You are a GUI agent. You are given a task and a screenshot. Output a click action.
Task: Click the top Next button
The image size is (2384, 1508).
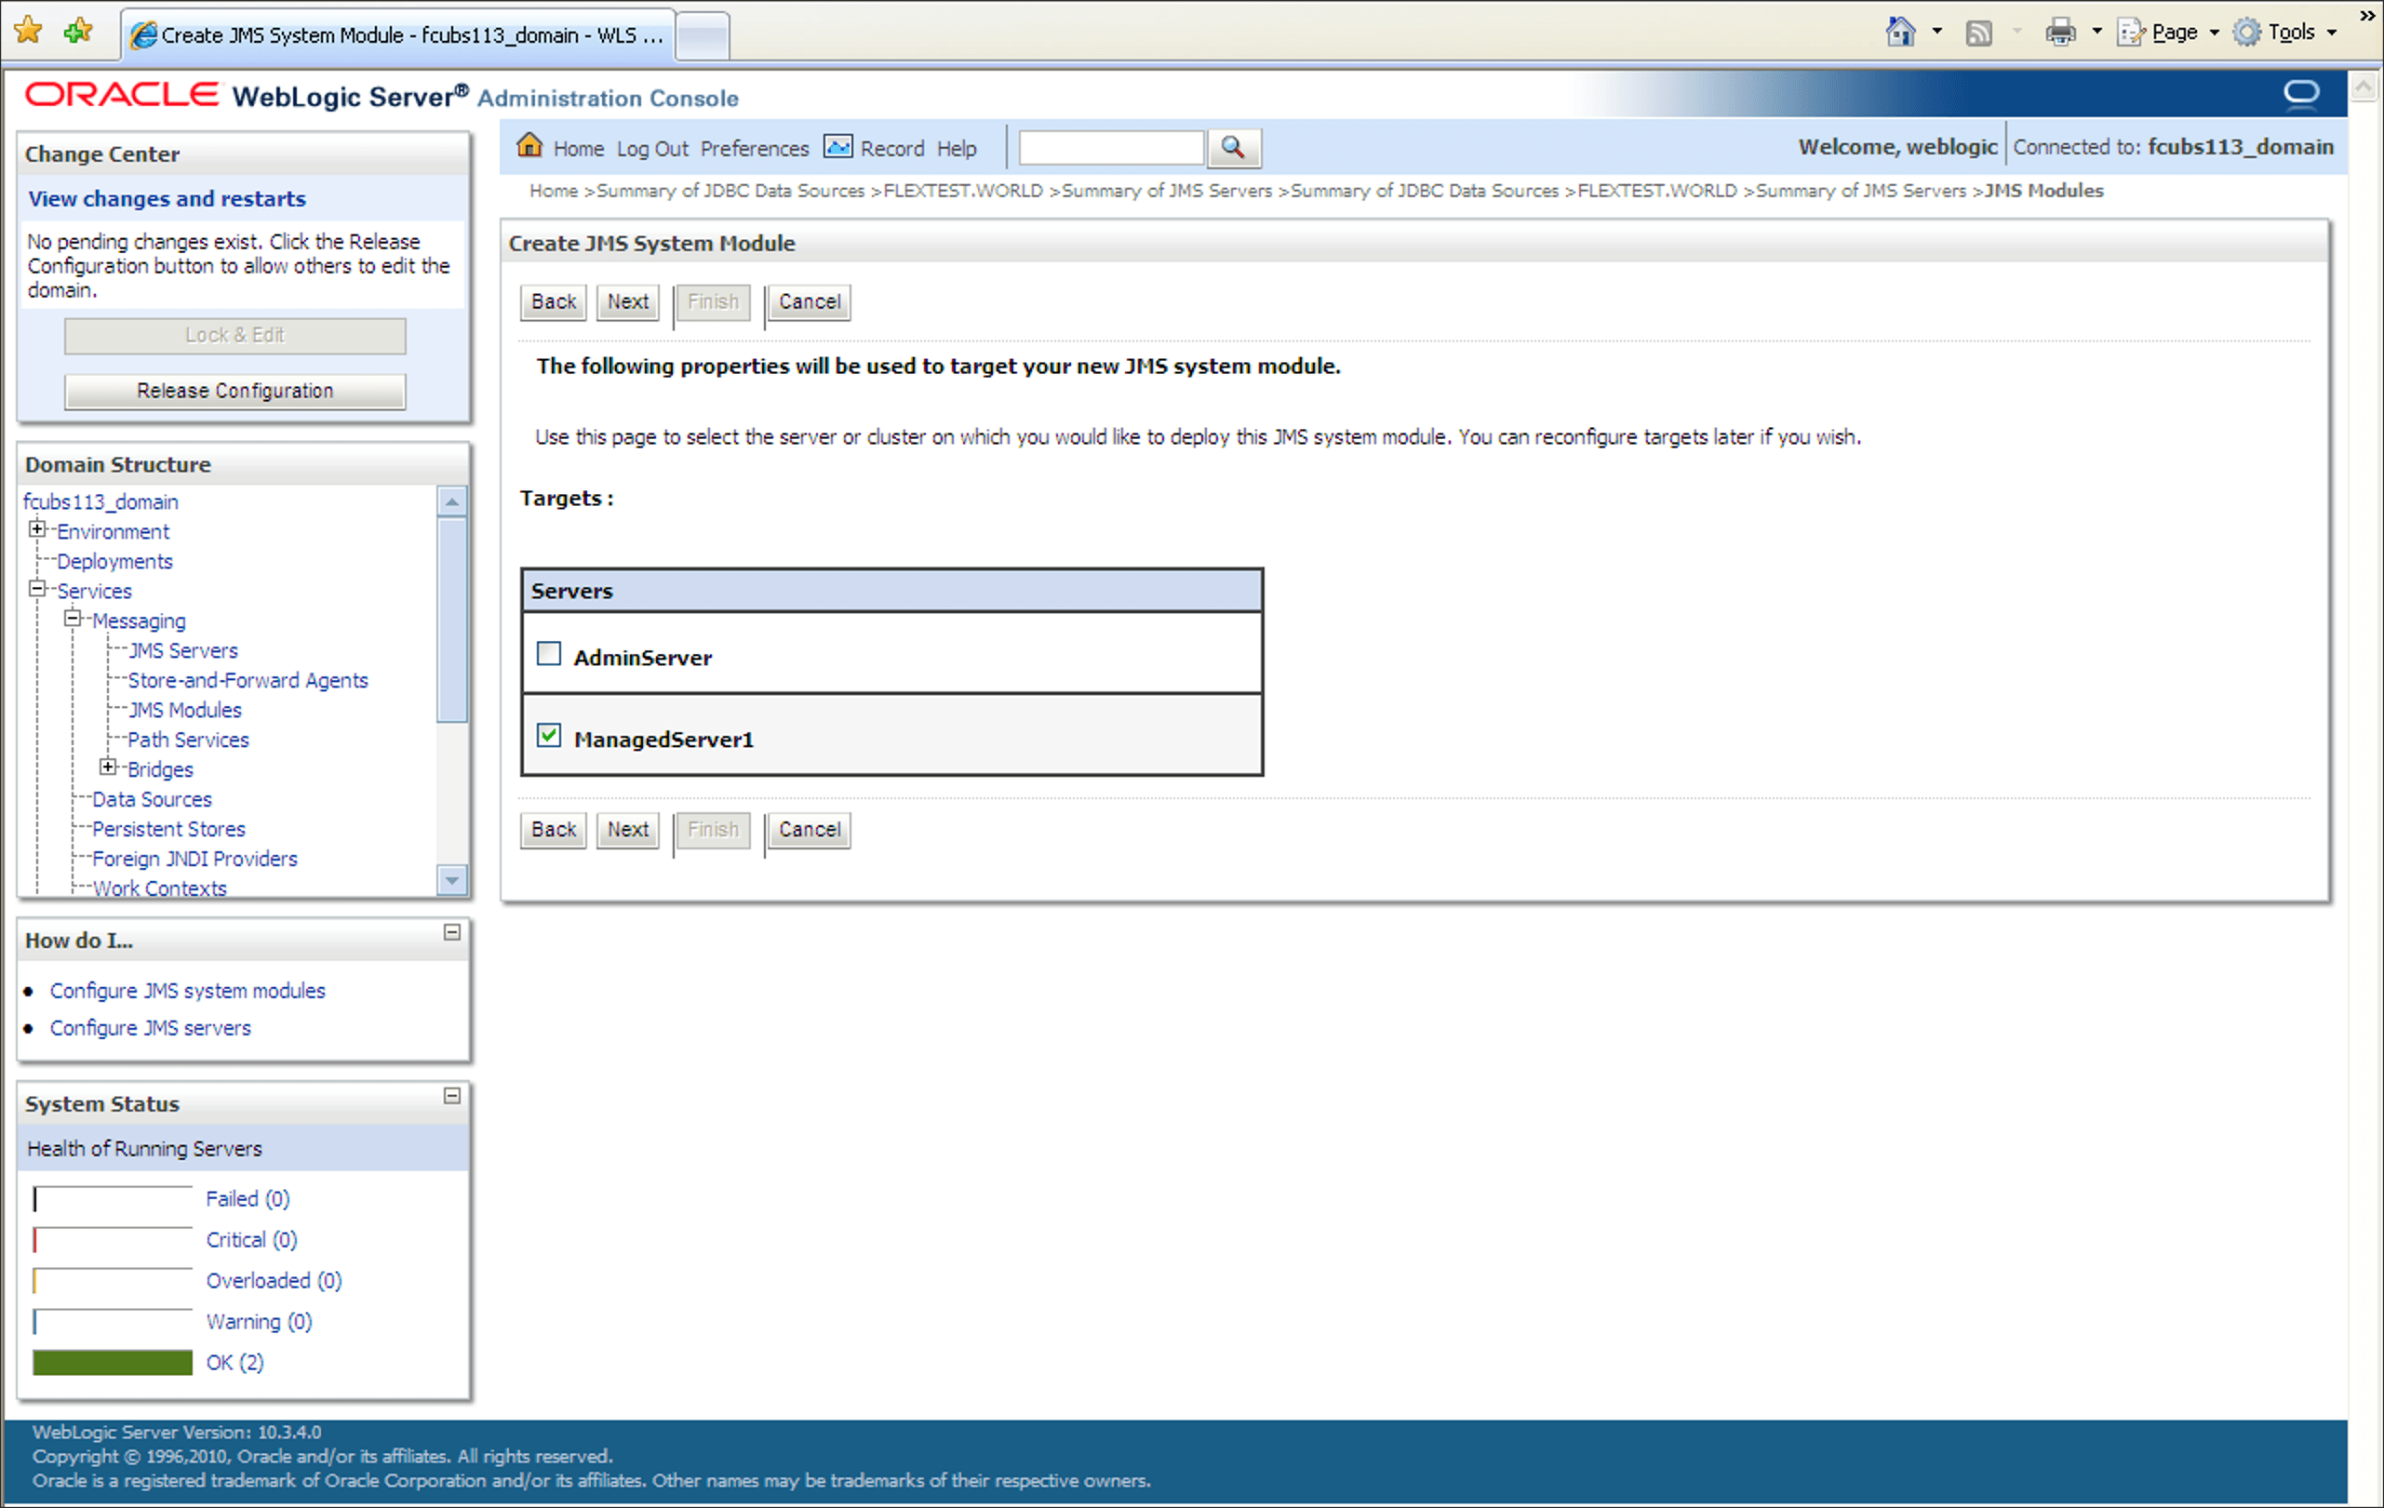pos(628,301)
